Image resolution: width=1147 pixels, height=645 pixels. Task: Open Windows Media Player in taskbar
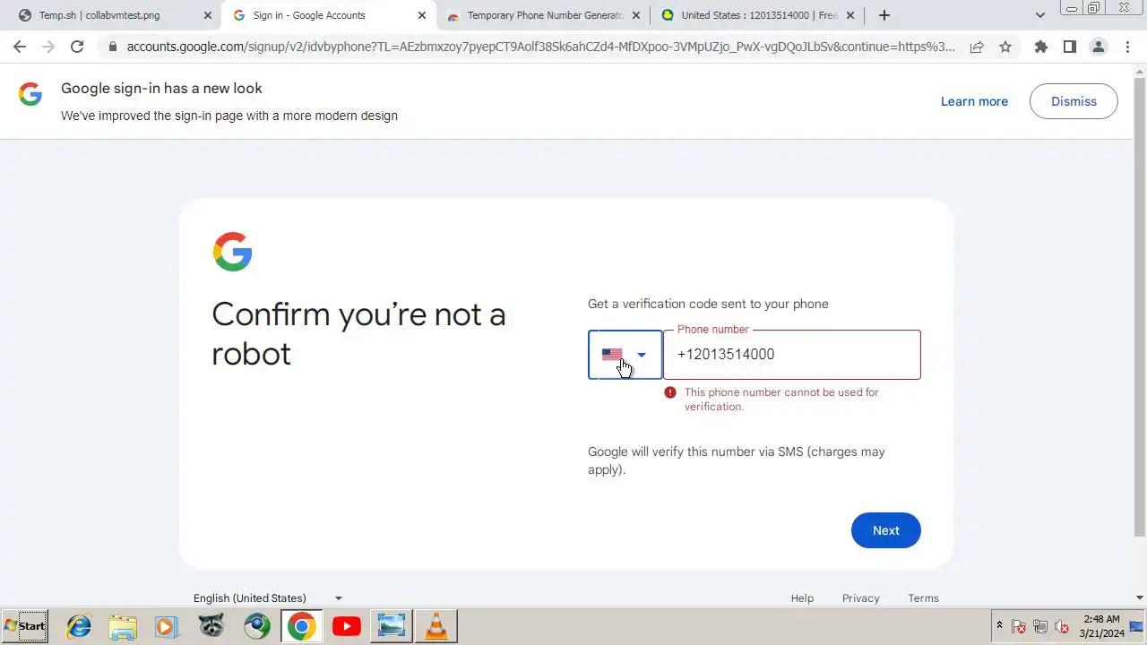pyautogui.click(x=167, y=626)
